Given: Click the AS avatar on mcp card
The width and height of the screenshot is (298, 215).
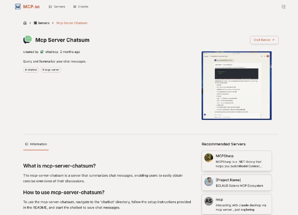Looking at the screenshot, I should point(209,201).
